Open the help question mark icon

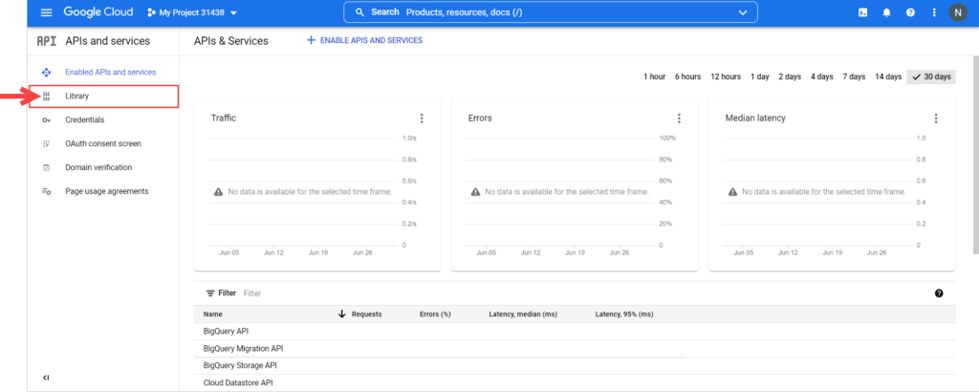910,12
